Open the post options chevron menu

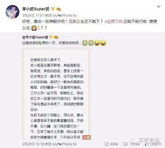(158, 7)
